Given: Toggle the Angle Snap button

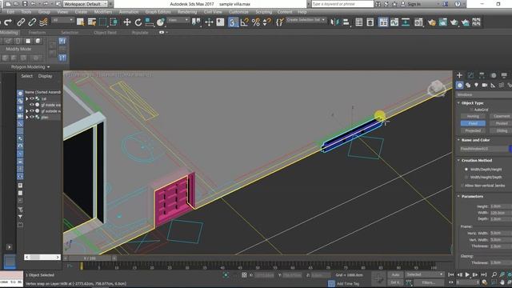Looking at the screenshot, I should (x=244, y=22).
